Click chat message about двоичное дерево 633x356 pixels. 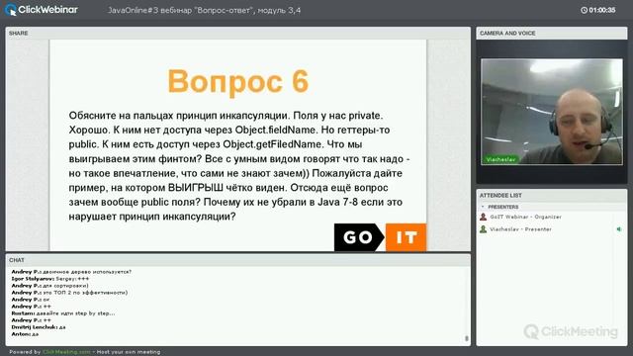tap(71, 272)
